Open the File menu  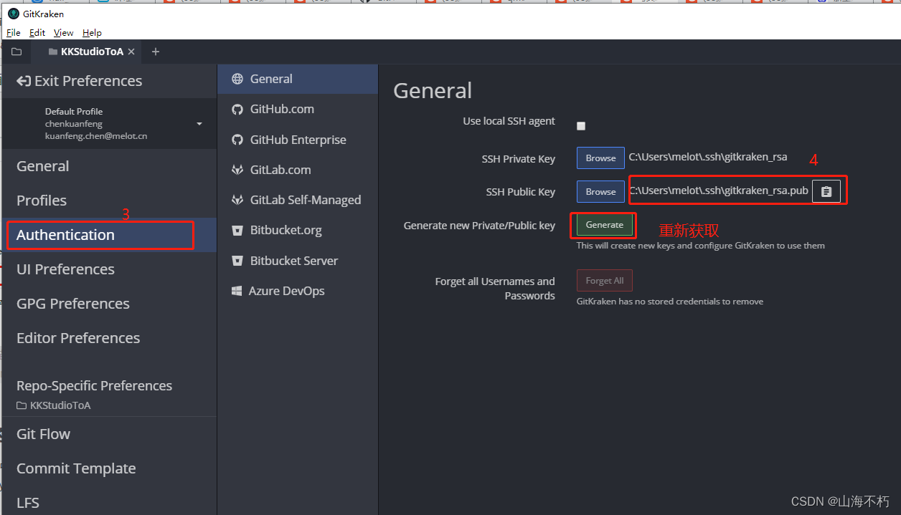point(14,32)
